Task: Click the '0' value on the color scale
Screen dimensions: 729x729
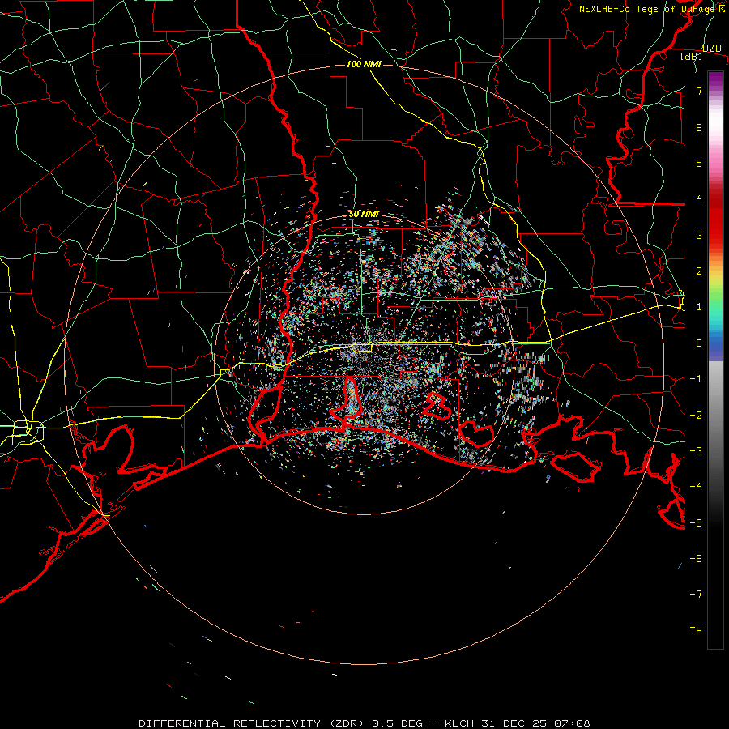Action: [699, 343]
